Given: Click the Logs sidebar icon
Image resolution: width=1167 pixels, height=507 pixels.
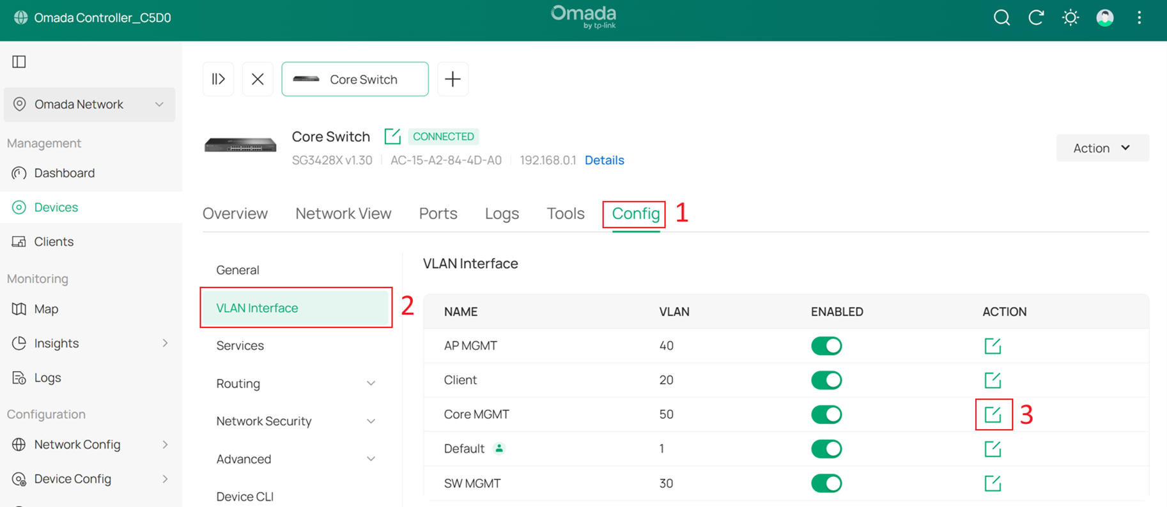Looking at the screenshot, I should (x=19, y=378).
